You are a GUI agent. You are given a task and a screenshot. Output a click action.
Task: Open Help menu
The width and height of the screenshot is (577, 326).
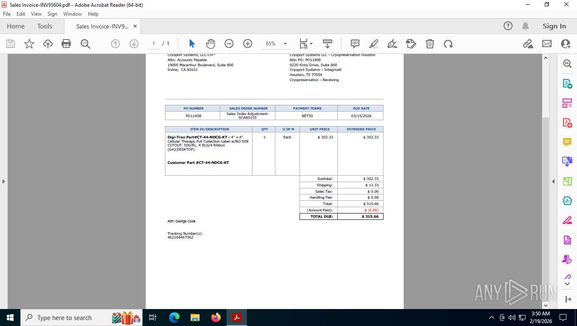click(x=93, y=14)
